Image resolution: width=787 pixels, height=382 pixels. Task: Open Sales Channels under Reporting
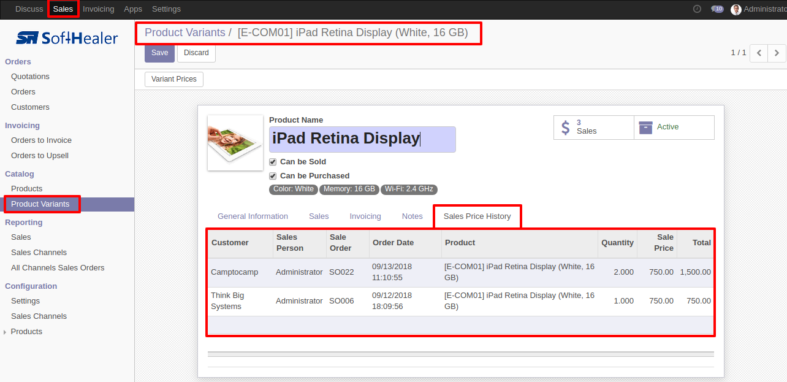point(39,253)
